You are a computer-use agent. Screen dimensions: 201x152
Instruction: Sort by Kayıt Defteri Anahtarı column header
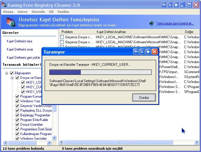tap(138, 32)
